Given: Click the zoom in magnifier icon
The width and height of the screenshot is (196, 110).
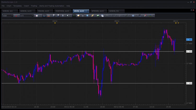Looking at the screenshot, I should point(54,15).
